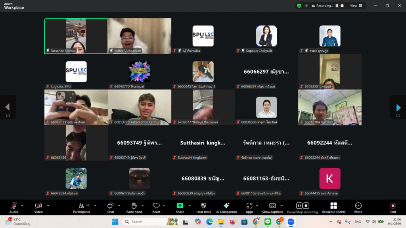
Task: Open the Chat window
Action: (111, 207)
